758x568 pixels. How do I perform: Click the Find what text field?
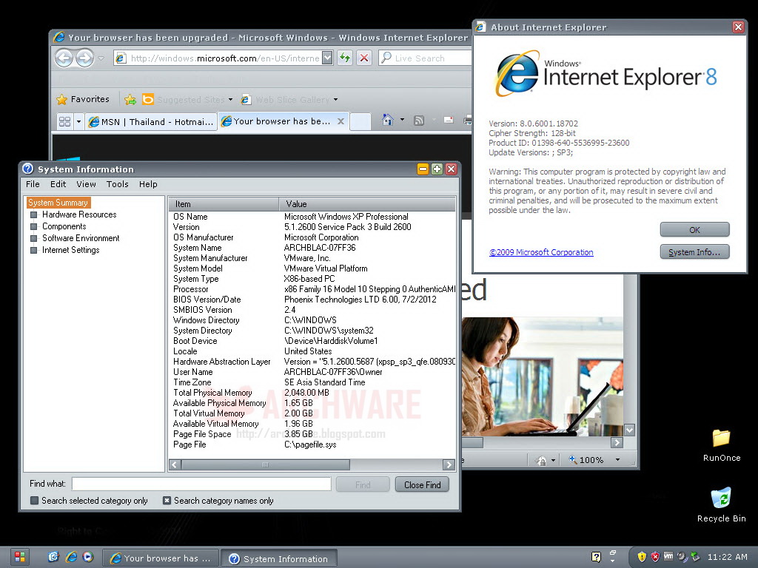coord(201,484)
